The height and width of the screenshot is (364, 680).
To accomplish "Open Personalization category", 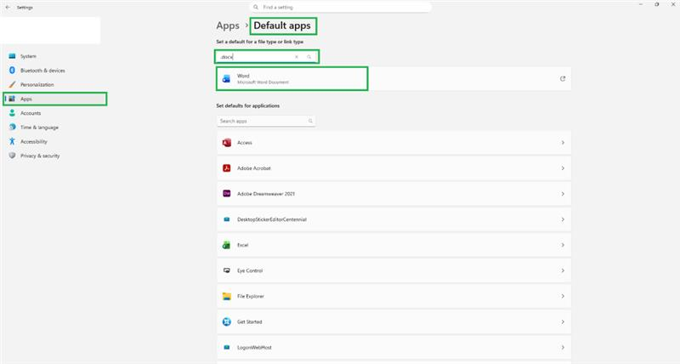I will tap(54, 84).
